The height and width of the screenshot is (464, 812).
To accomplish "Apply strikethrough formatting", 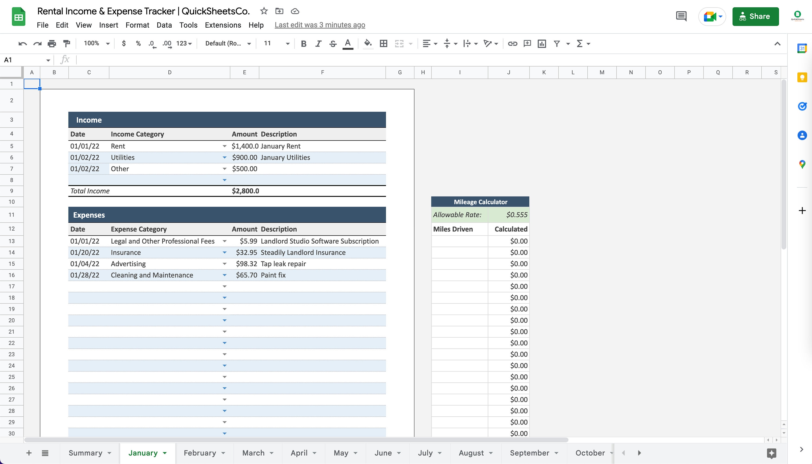I will point(332,43).
